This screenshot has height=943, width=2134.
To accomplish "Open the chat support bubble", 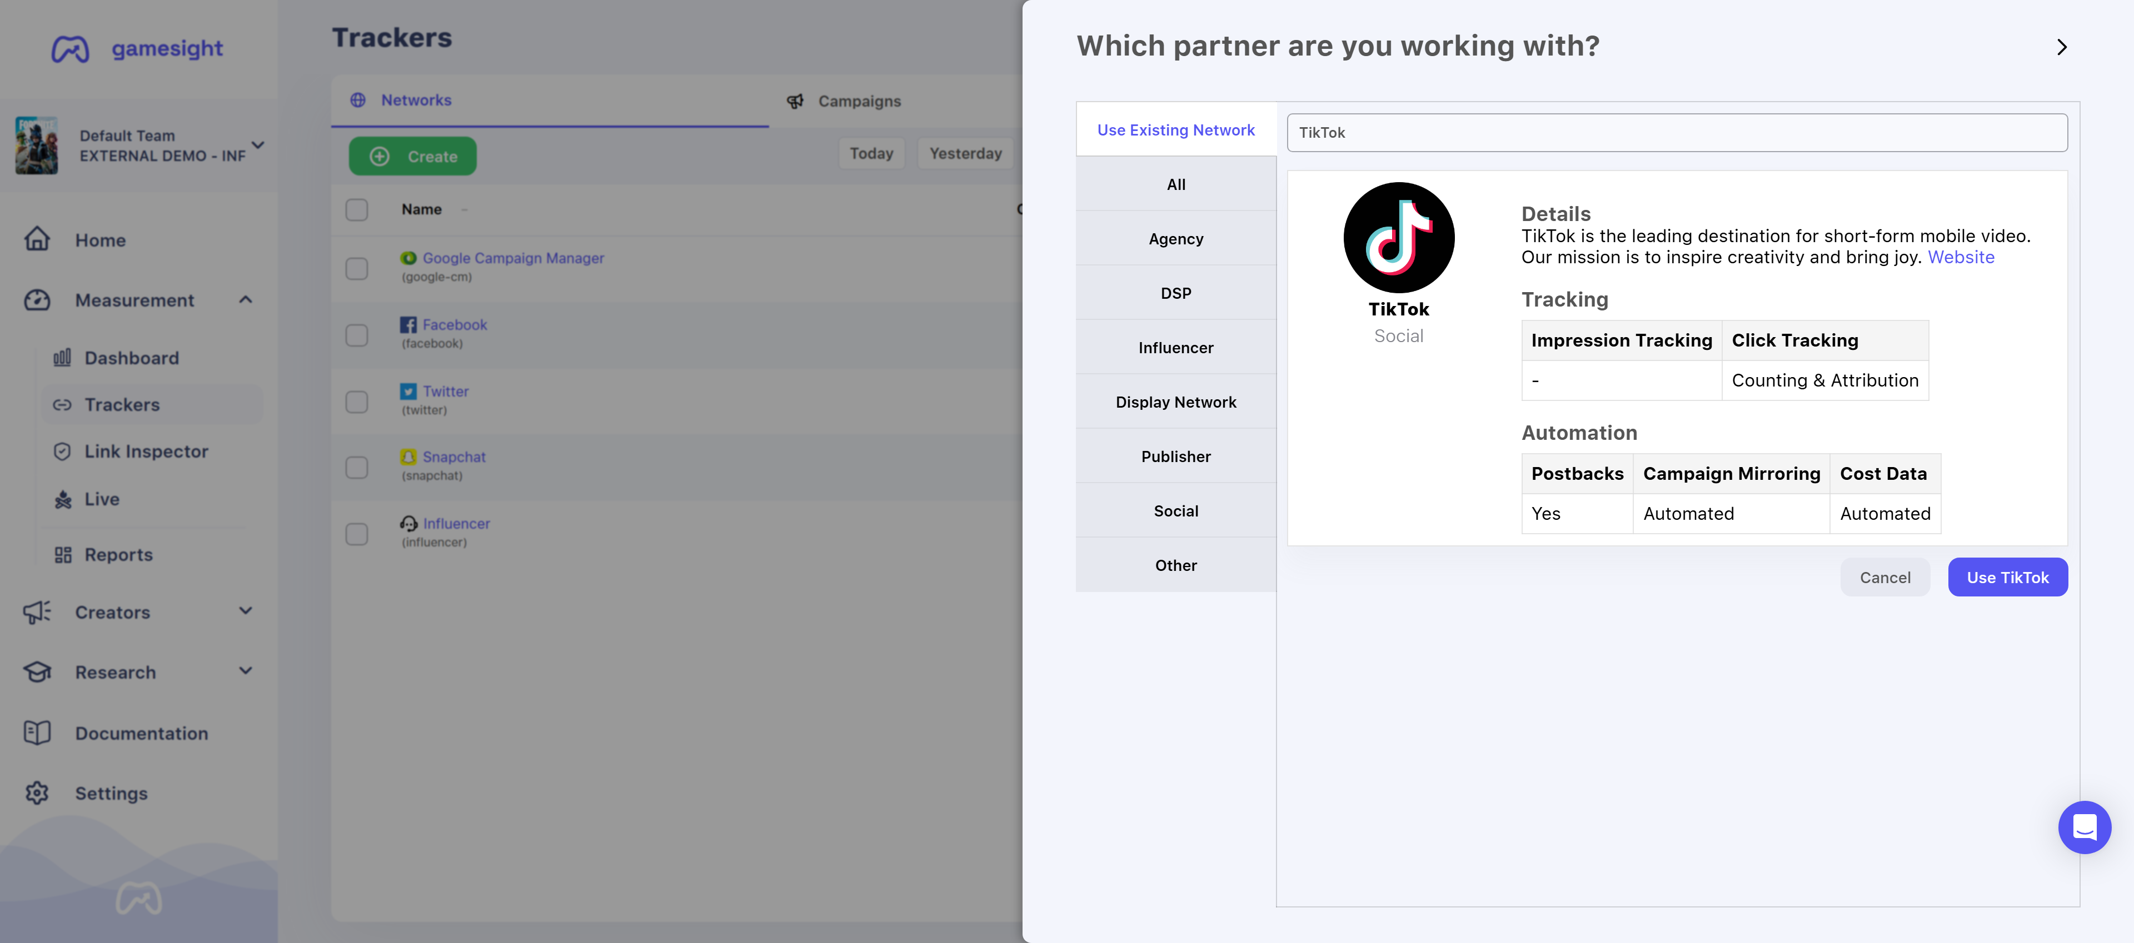I will (x=2085, y=826).
